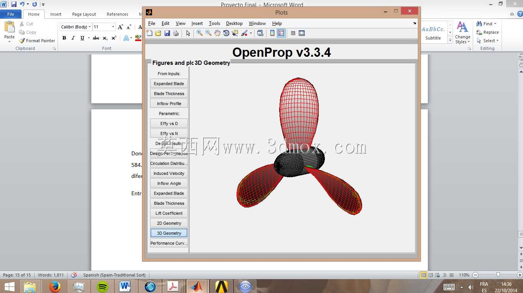Open the View menu in Plots window
Screen dimensions: 523x293
(180, 23)
